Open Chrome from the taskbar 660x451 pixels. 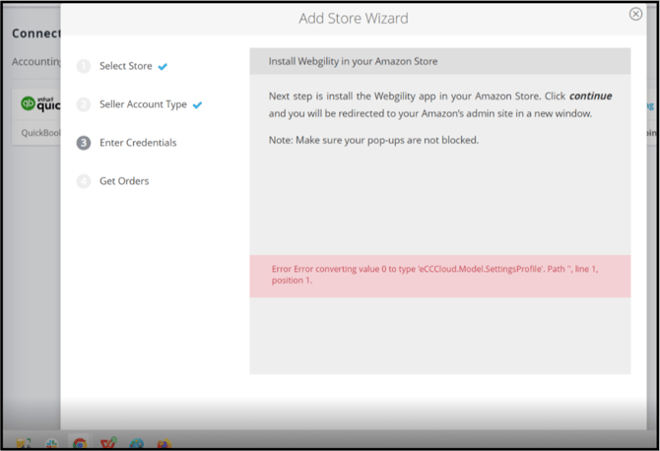pos(80,443)
